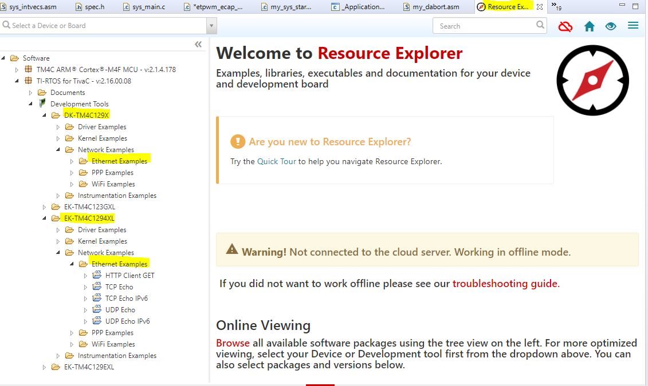Viewport: 648px width, 386px height.
Task: Expand the TM4C ARM Cortex-M4F MCU node
Action: coord(17,70)
